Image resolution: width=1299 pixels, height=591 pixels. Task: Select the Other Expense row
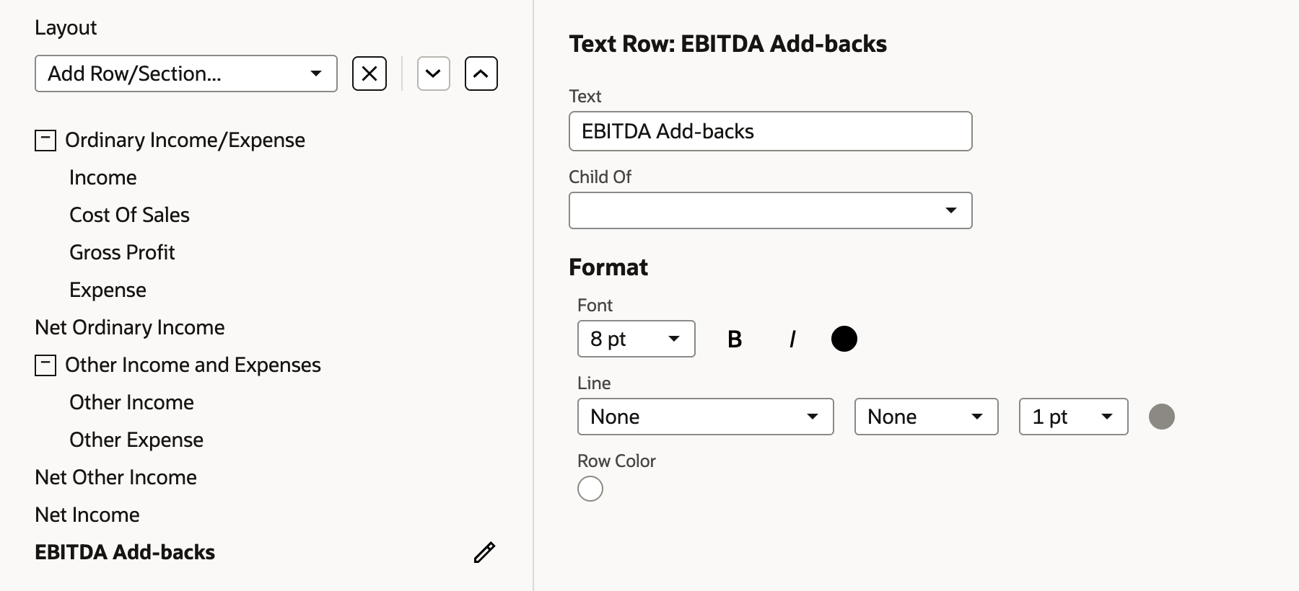click(136, 440)
